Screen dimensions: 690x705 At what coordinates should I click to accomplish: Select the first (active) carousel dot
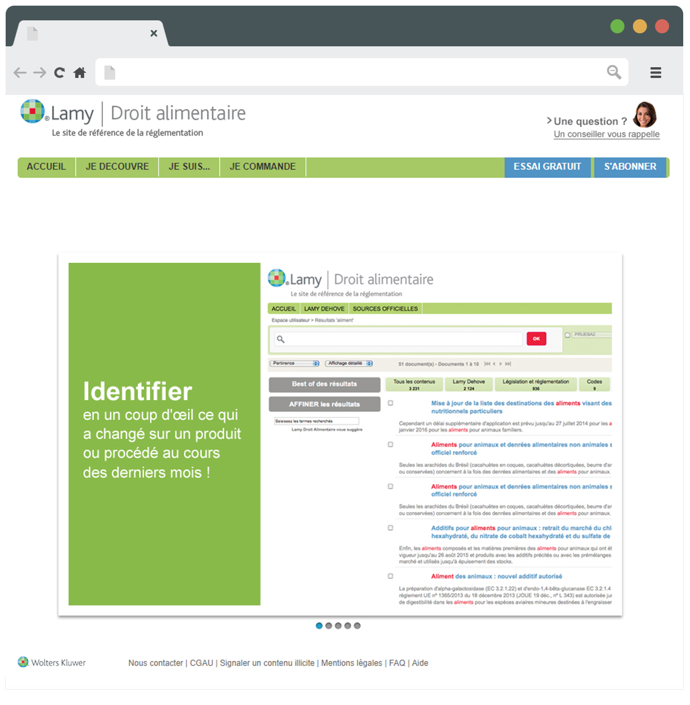point(319,625)
